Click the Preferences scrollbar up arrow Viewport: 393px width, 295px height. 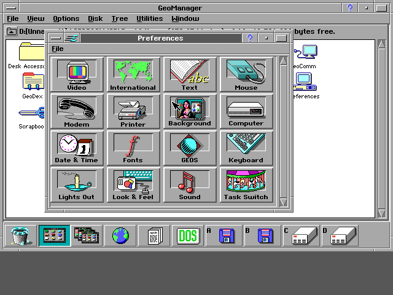tap(284, 61)
